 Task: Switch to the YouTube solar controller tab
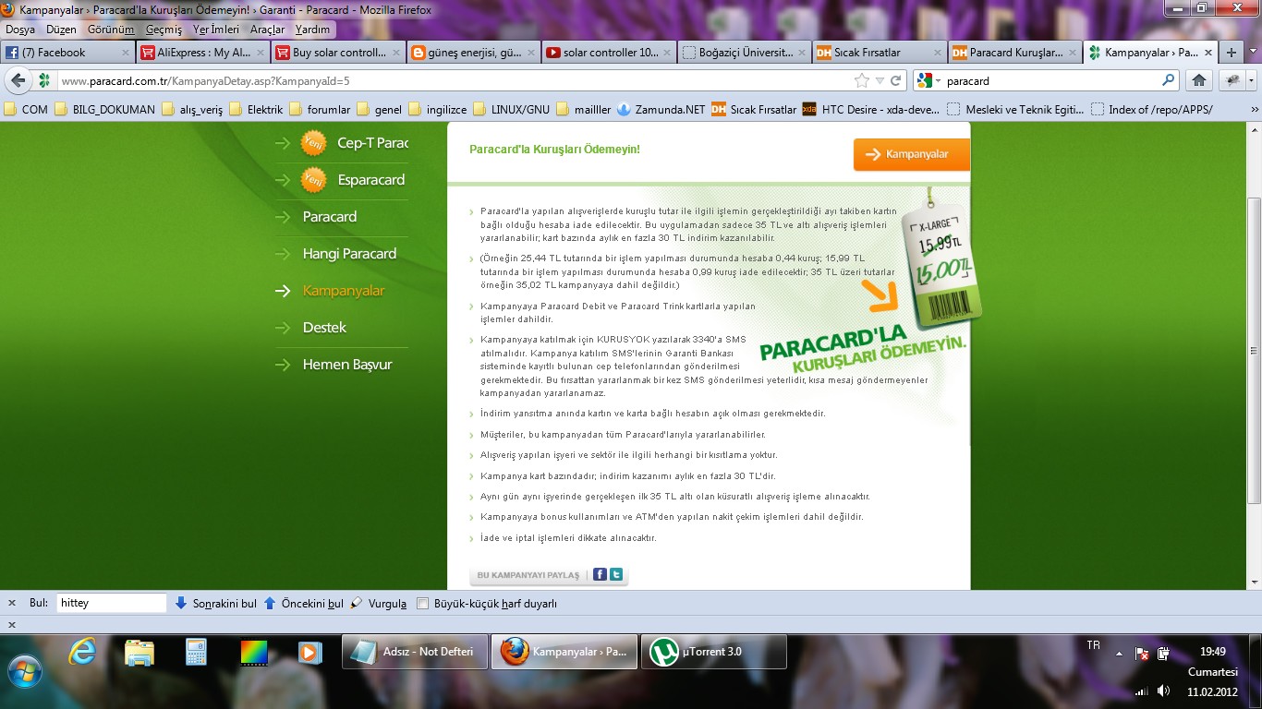tap(608, 53)
